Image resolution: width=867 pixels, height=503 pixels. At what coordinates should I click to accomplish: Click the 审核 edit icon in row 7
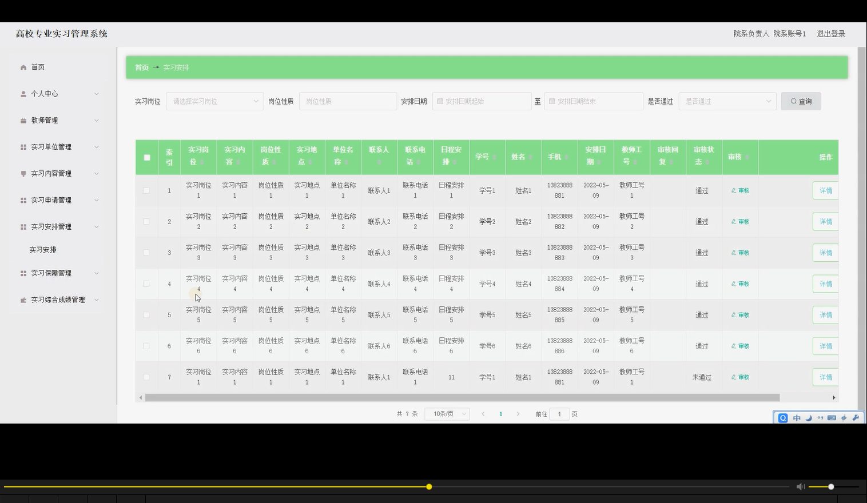point(734,377)
